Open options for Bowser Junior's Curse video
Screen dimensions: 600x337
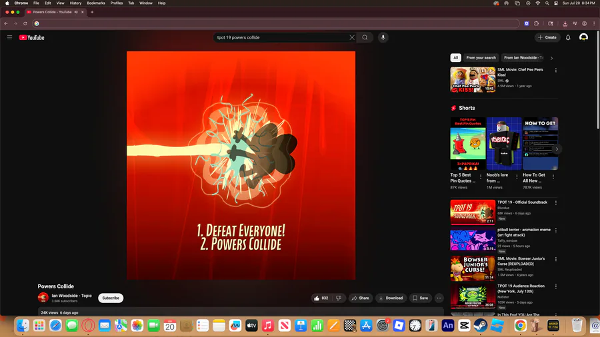(555, 259)
